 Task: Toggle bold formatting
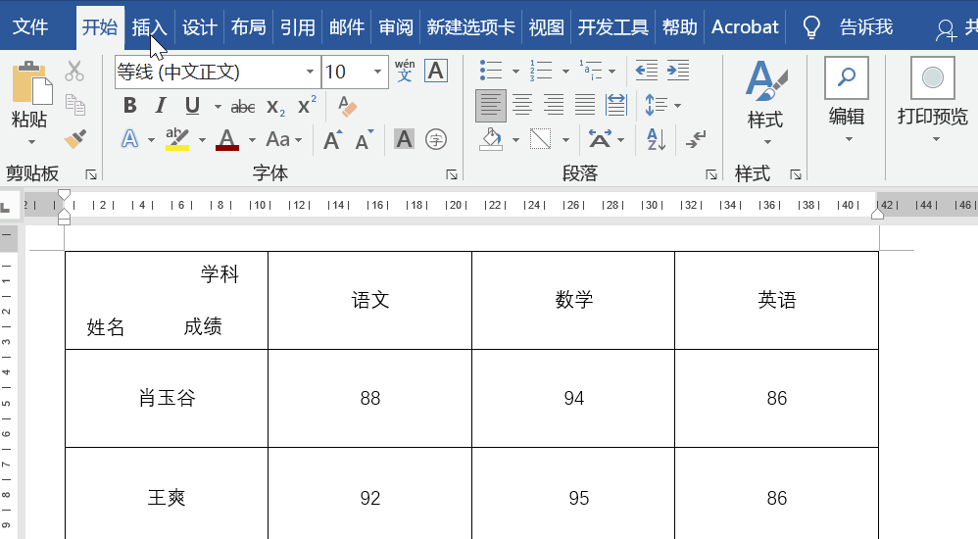[x=129, y=106]
